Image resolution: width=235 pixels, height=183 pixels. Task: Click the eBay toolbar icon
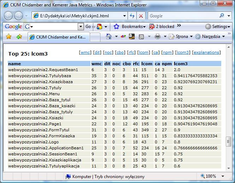(123, 36)
